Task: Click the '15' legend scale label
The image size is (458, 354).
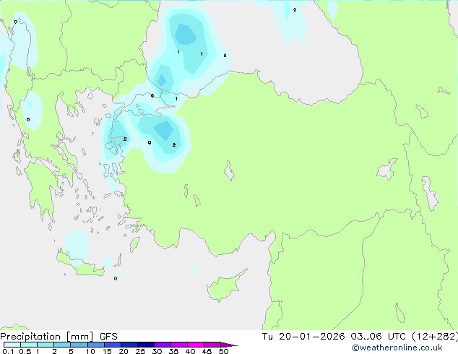Action: coord(107,351)
